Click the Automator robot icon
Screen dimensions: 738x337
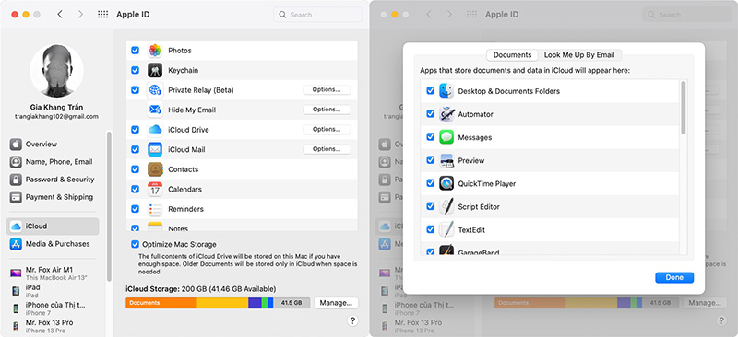coord(446,114)
